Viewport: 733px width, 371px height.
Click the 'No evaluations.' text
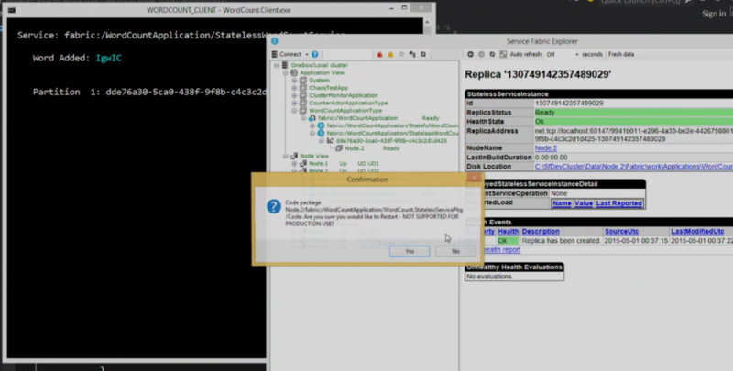pos(489,277)
